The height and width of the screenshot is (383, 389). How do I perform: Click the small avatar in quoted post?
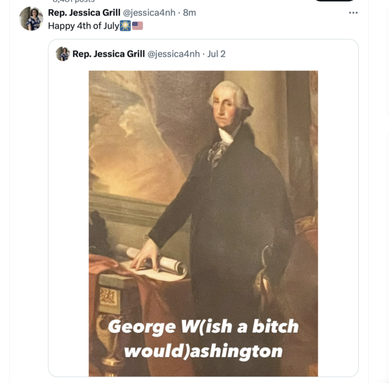63,54
